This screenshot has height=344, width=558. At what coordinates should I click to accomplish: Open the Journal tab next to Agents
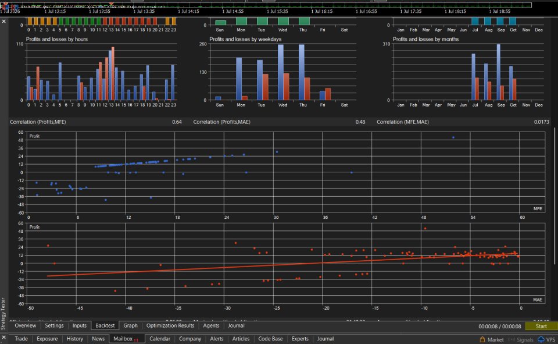click(x=236, y=325)
